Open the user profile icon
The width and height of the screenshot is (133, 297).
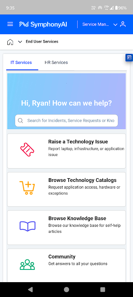123,24
